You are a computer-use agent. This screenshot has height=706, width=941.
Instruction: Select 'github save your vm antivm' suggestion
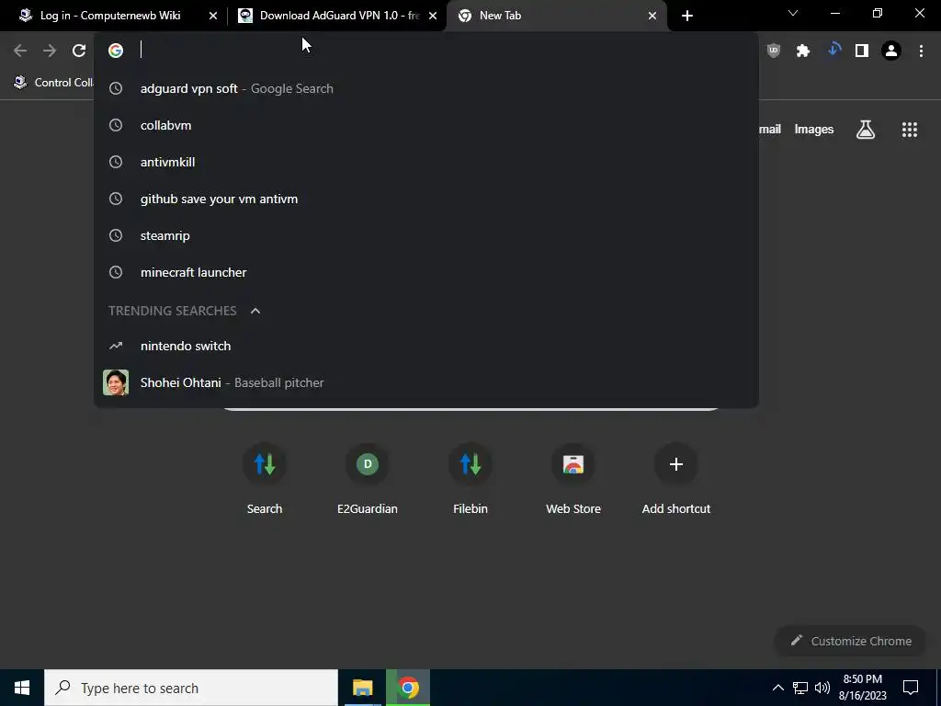[x=426, y=199]
